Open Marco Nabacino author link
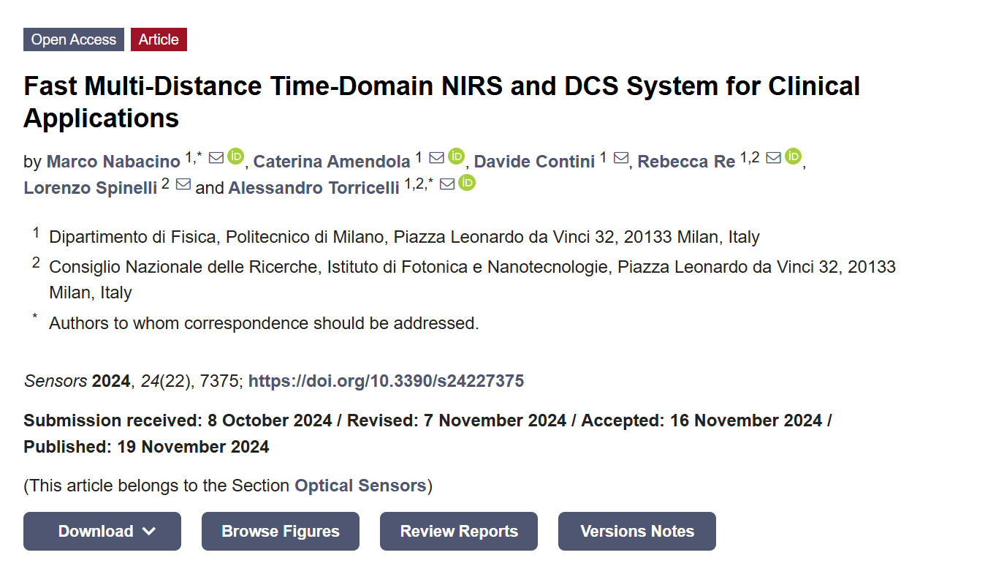The width and height of the screenshot is (985, 566). [x=113, y=162]
